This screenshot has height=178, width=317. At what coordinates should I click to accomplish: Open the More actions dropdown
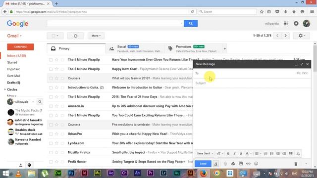pyautogui.click(x=96, y=36)
